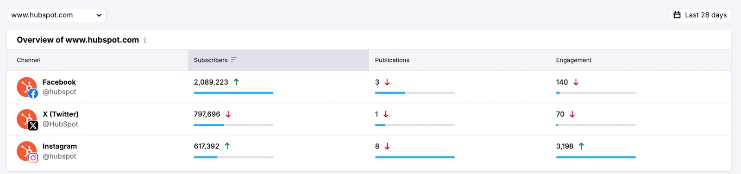Image resolution: width=741 pixels, height=174 pixels.
Task: Click red down arrow beside engagement 140
Action: pos(576,82)
